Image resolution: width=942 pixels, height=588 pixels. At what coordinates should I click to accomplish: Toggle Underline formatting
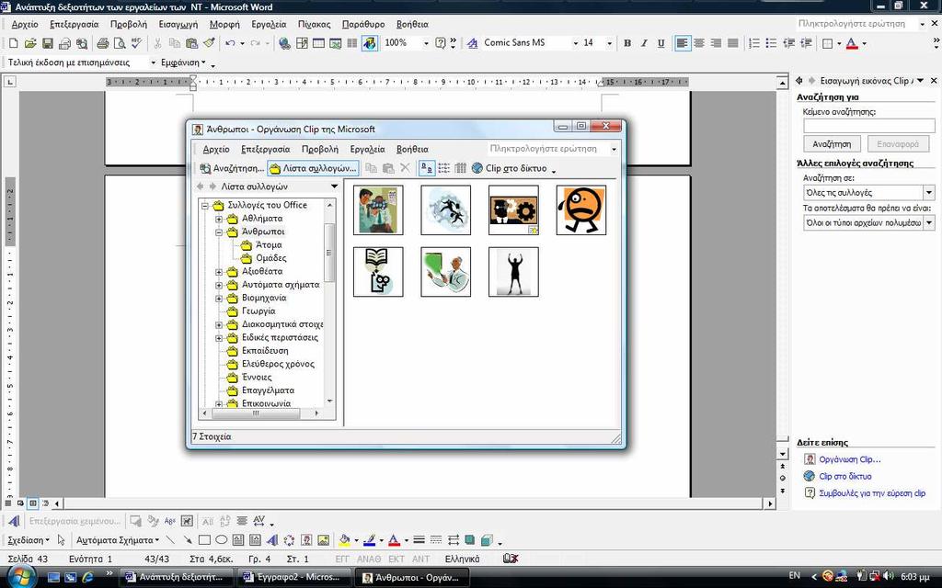pyautogui.click(x=661, y=43)
